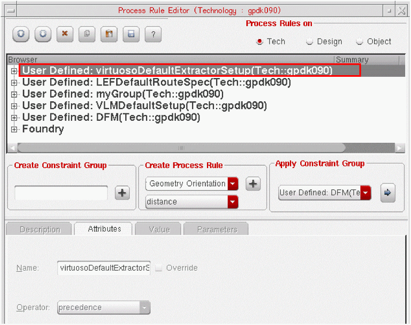
Task: Switch to the Attributes tab
Action: click(104, 229)
